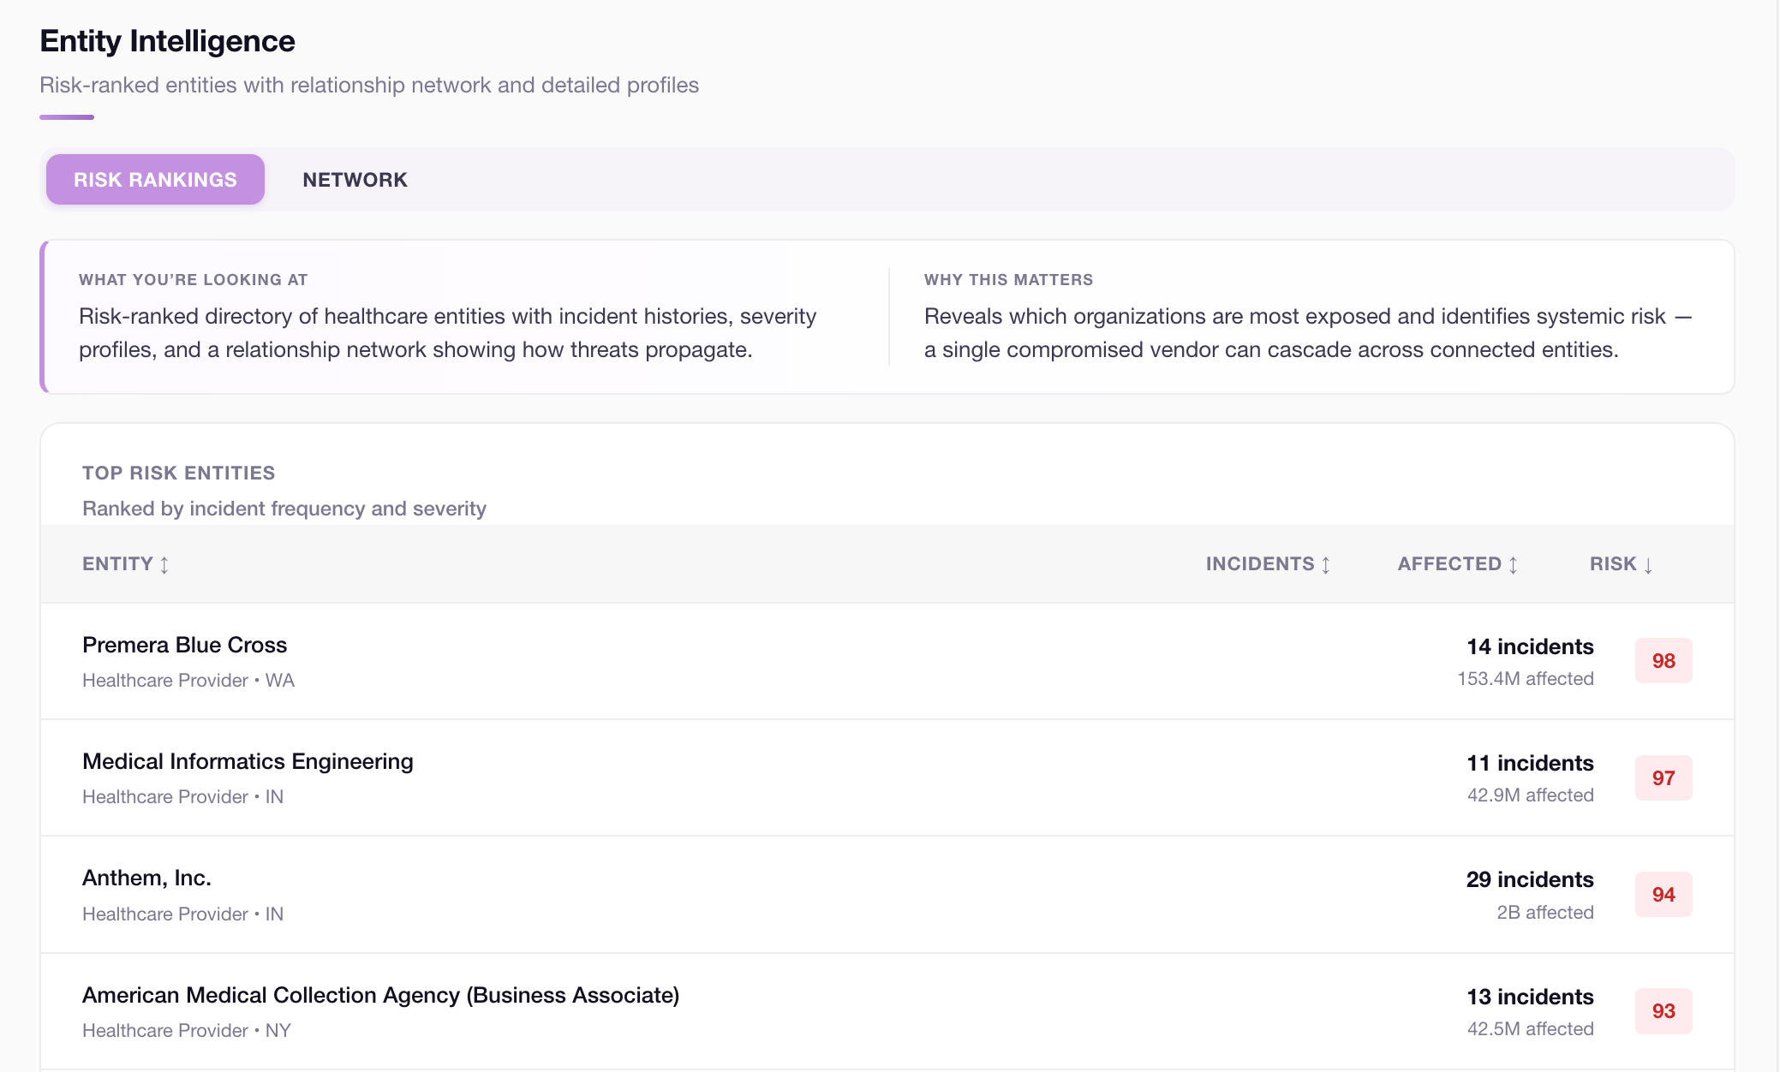Open American Medical Collection Agency row
Viewport: 1780px width, 1072px height.
point(380,995)
